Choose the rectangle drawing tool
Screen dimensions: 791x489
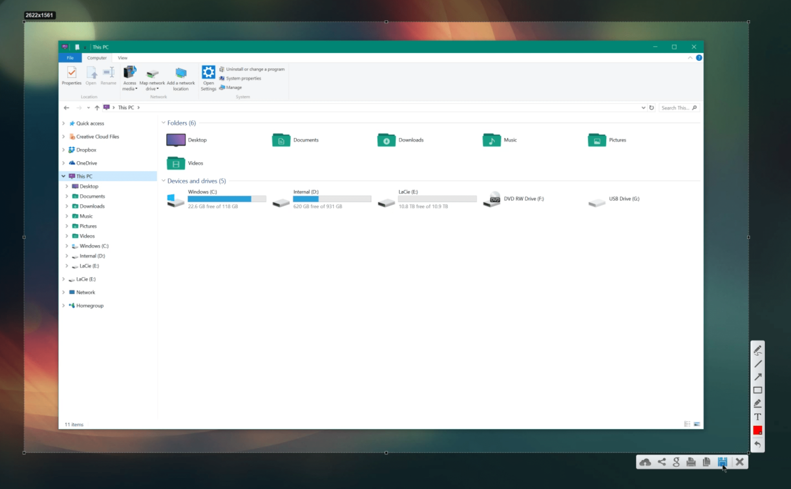pyautogui.click(x=757, y=390)
